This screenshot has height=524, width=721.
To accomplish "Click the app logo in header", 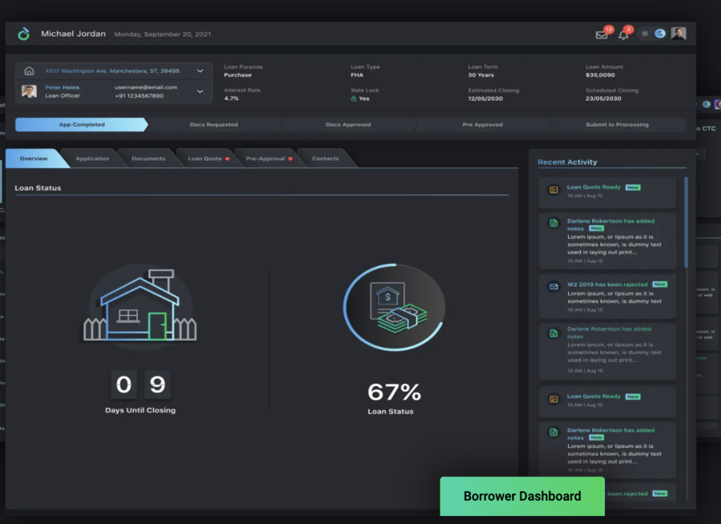I will click(x=24, y=34).
